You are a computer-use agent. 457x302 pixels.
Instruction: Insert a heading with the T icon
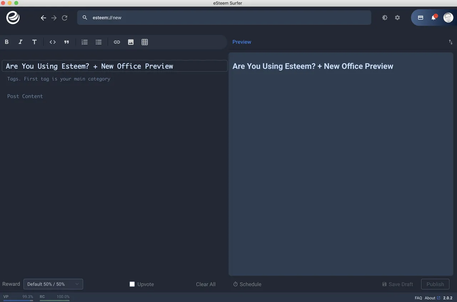(34, 42)
